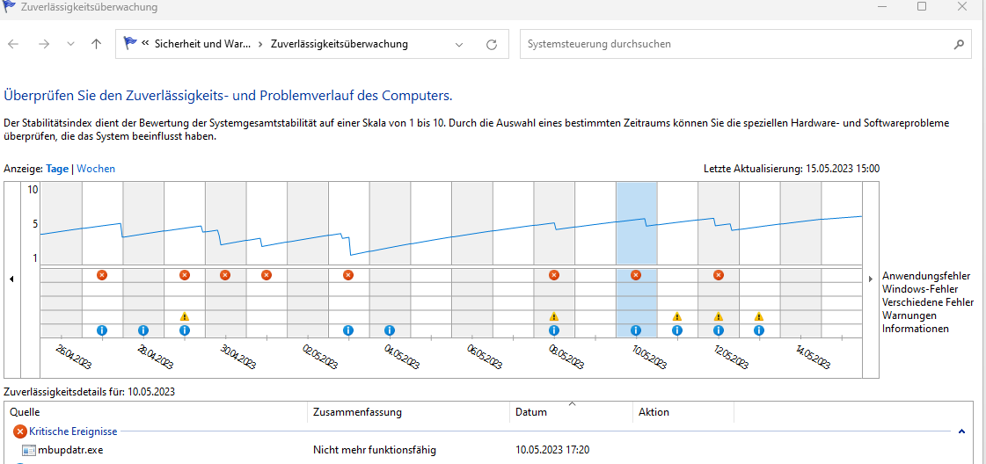Open the recent locations dropdown arrow
The width and height of the screenshot is (986, 464).
pyautogui.click(x=70, y=44)
